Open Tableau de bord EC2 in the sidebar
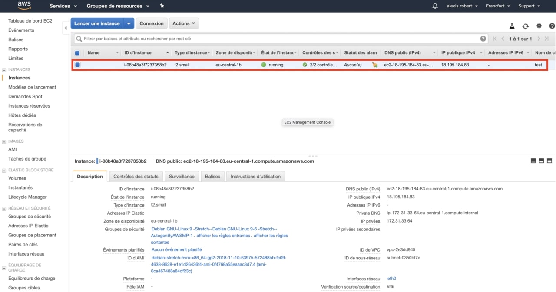Image resolution: width=556 pixels, height=292 pixels. click(30, 21)
